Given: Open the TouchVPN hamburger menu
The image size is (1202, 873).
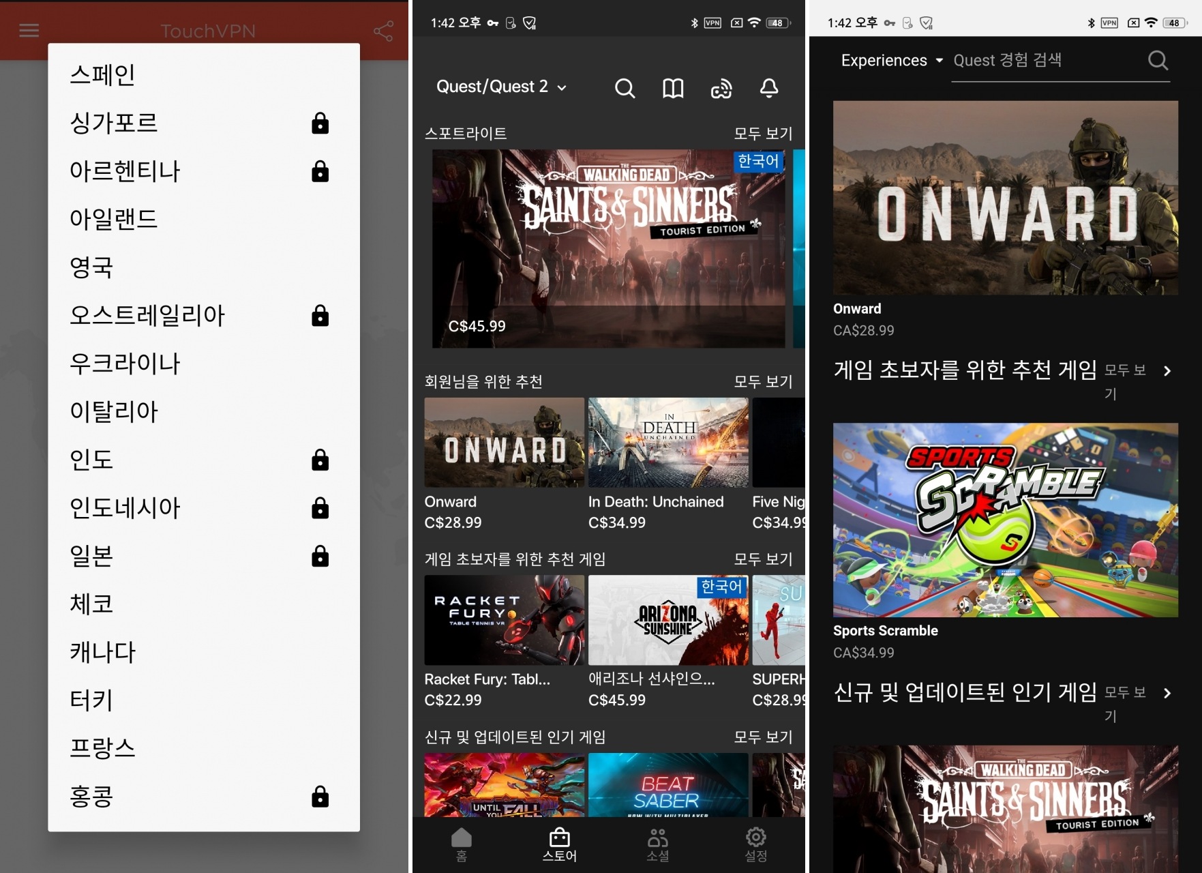Looking at the screenshot, I should (x=29, y=31).
